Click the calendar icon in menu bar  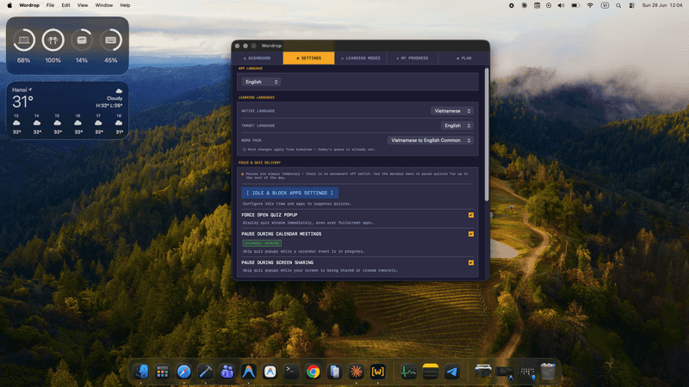tap(537, 5)
